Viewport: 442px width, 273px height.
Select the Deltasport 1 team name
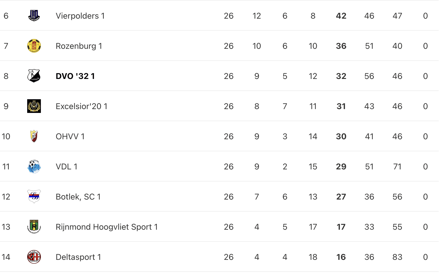(78, 257)
